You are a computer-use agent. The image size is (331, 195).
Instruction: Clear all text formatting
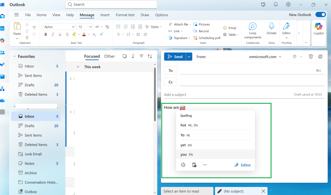[x=107, y=27]
